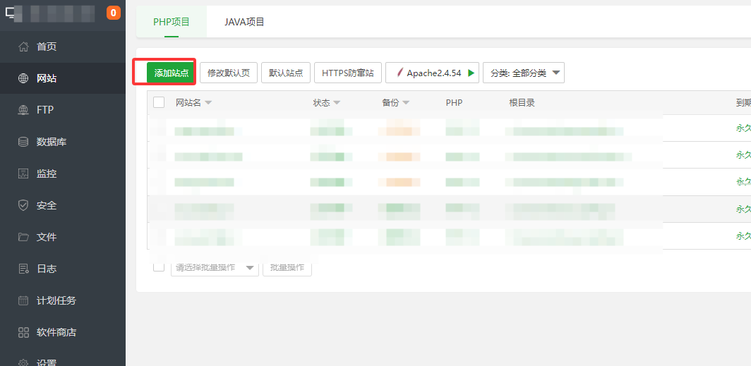
Task: Select the database stack icon
Action: (23, 142)
